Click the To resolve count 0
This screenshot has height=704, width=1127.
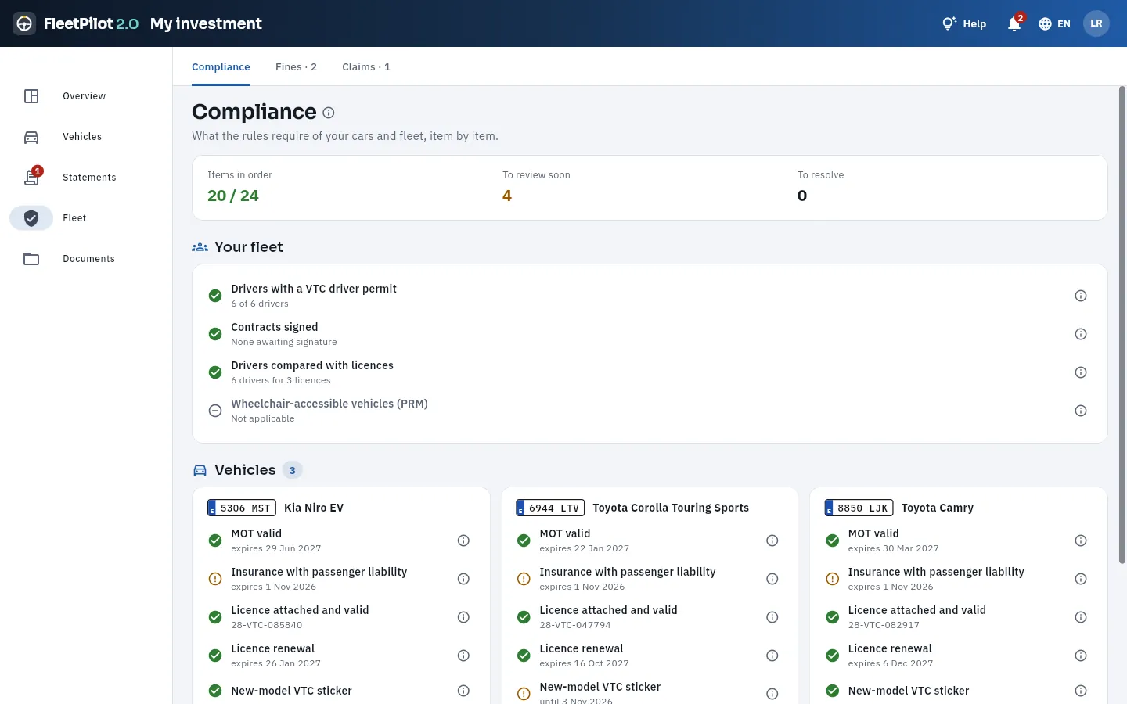[x=802, y=196]
